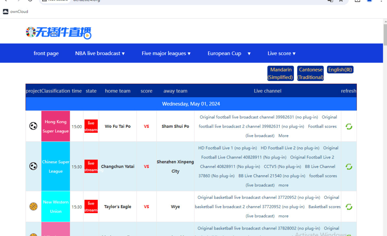This screenshot has height=236, width=387.
Task: Open the front page menu item
Action: click(x=46, y=53)
